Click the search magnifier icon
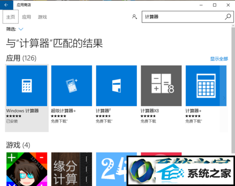Image resolution: width=235 pixels, height=186 pixels. click(x=228, y=16)
